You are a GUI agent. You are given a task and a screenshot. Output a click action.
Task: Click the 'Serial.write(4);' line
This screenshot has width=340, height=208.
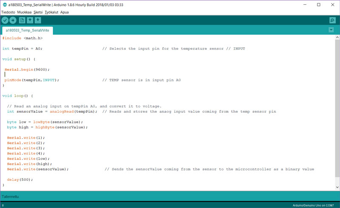tap(26, 153)
